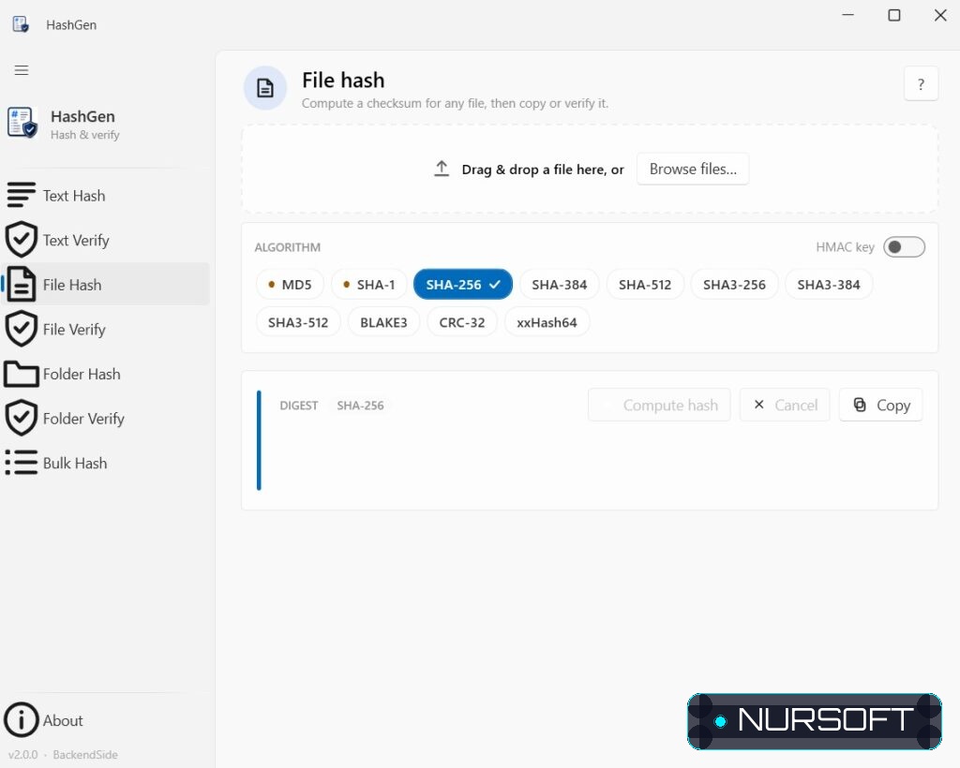Switch to Bulk Hash page
960x768 pixels.
point(105,463)
